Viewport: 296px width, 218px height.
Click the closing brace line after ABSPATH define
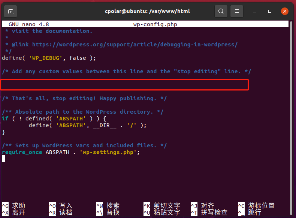[3, 132]
